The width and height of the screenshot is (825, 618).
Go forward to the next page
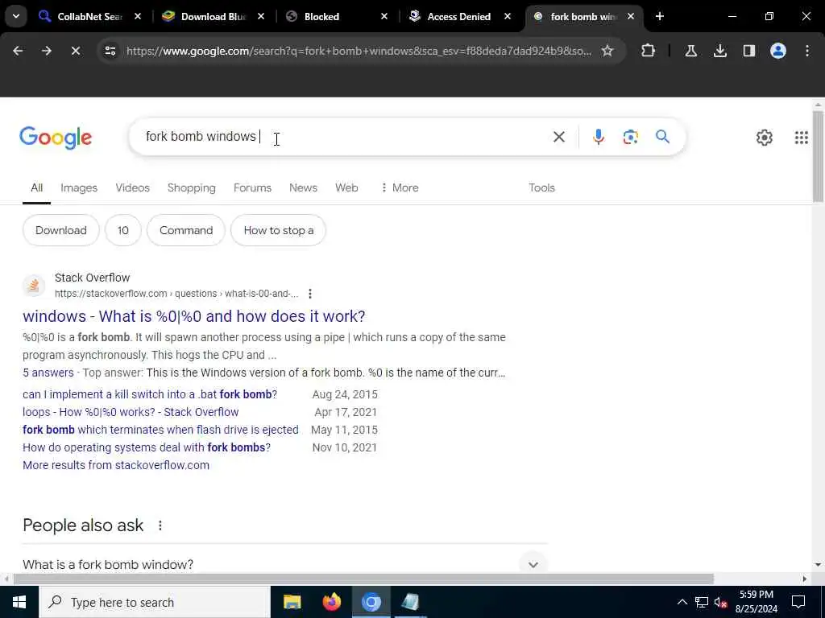[46, 51]
